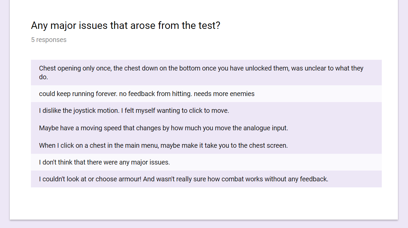Select the 'Maybe have a moving speed' line
Viewport: 408px width, 228px height.
pos(163,128)
